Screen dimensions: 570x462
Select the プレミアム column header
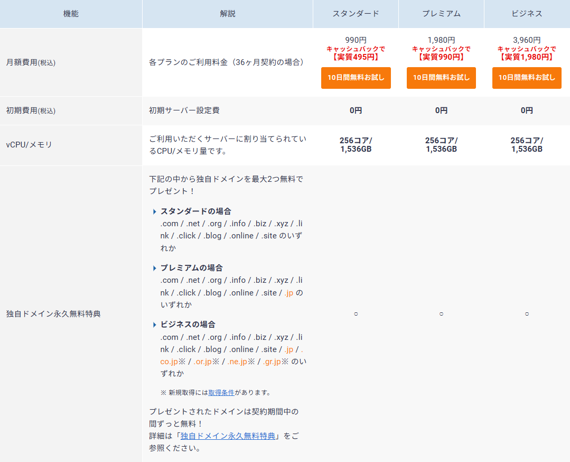441,14
